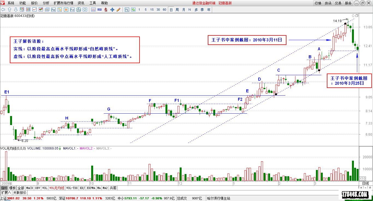
Task: Select the pencil drawing tool icon
Action: (x=119, y=10)
